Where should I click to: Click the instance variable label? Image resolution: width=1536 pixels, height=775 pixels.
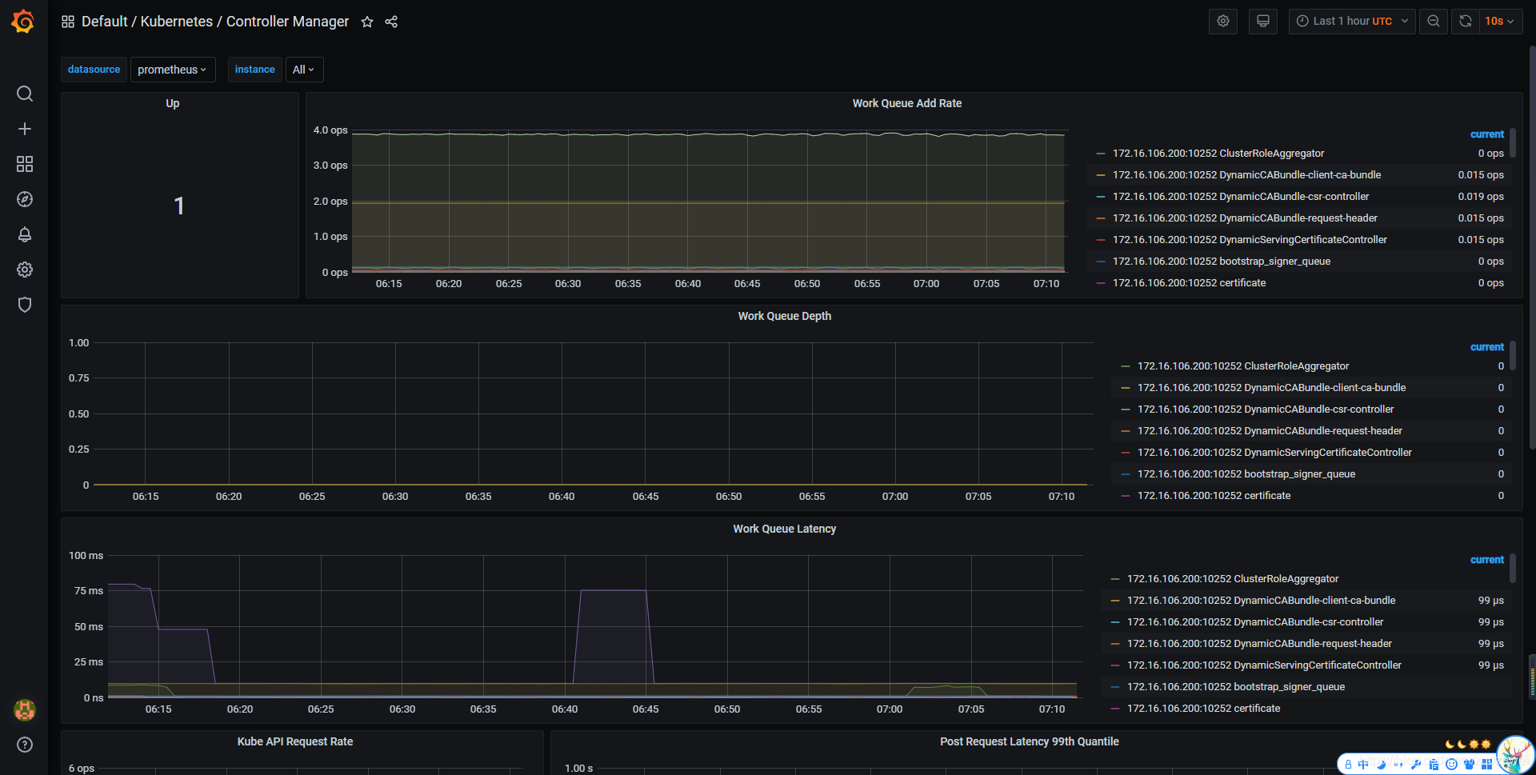[x=255, y=70]
